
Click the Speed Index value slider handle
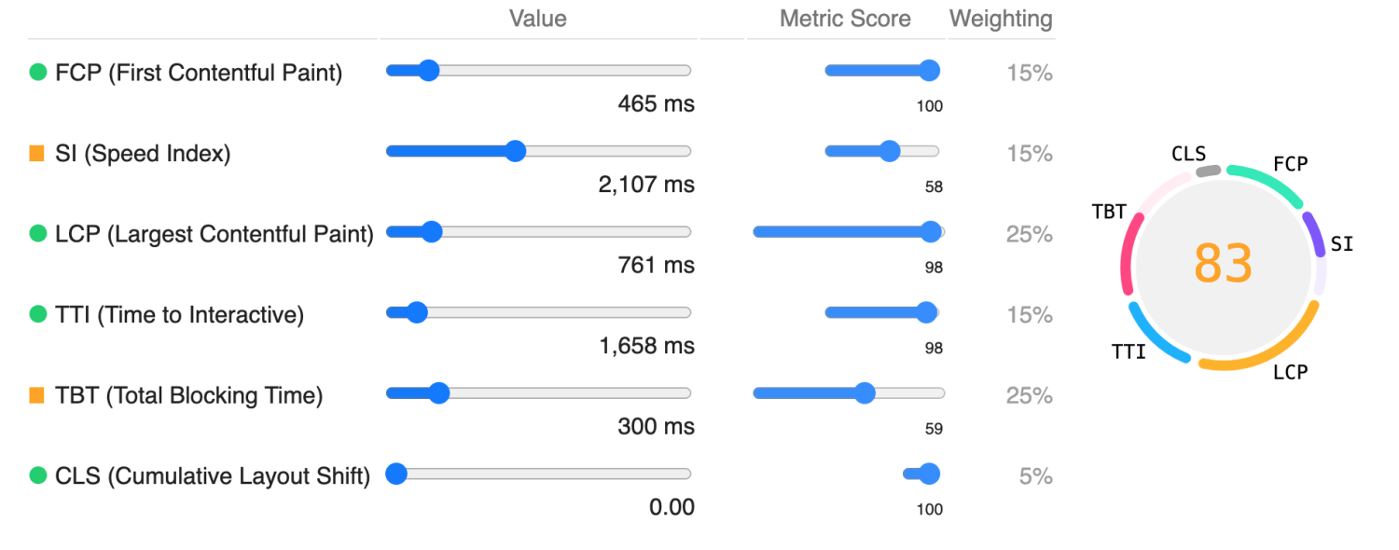(515, 152)
